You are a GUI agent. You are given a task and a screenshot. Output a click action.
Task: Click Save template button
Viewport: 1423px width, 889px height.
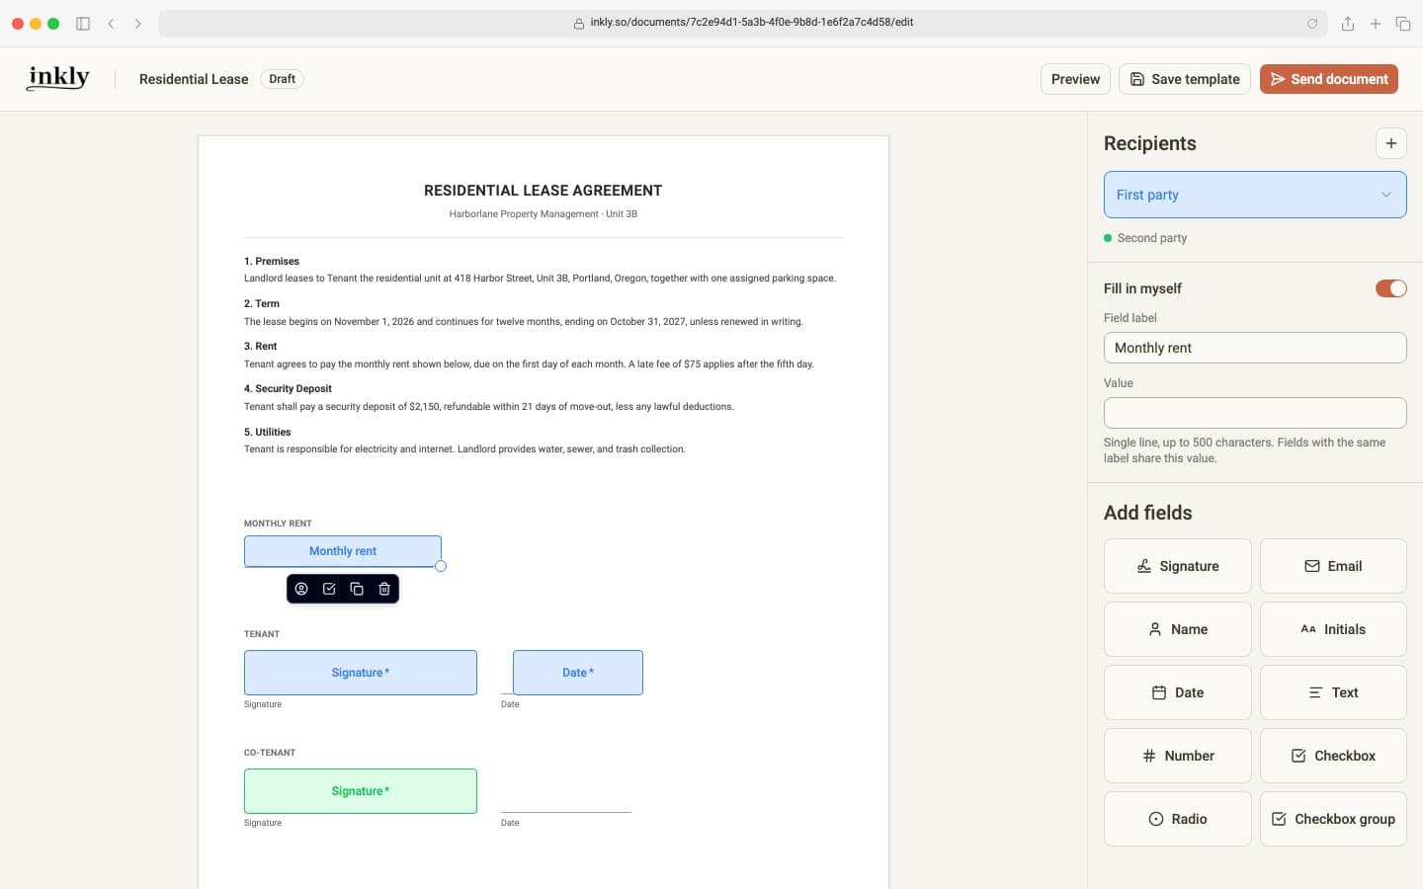1184,79
